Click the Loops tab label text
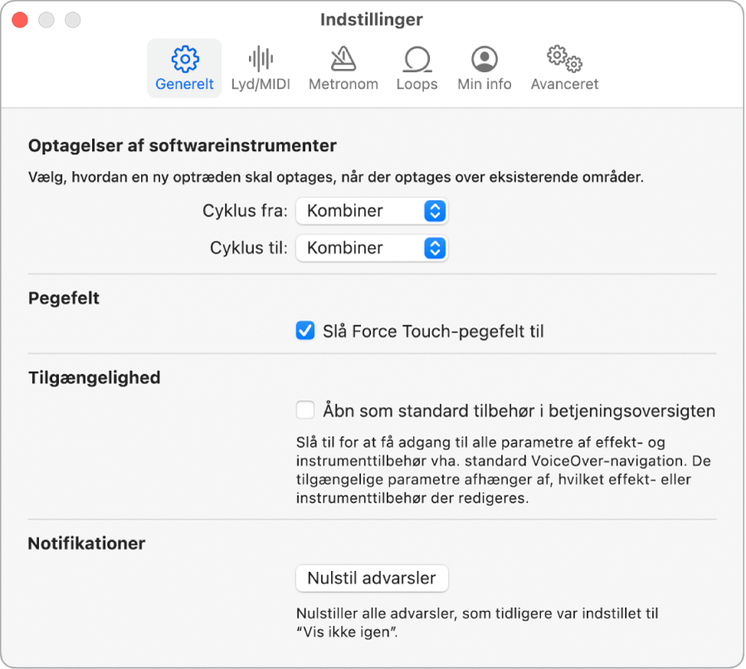746x669 pixels. 417,84
